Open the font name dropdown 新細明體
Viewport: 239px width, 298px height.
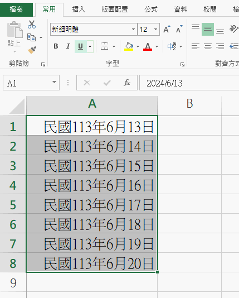(x=133, y=29)
